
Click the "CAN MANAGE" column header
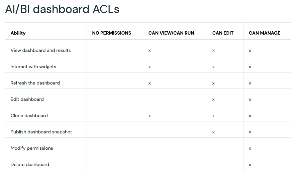pyautogui.click(x=265, y=33)
